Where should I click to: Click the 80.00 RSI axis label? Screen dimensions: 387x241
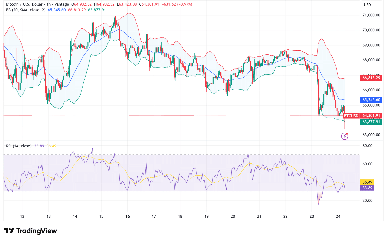click(367, 146)
